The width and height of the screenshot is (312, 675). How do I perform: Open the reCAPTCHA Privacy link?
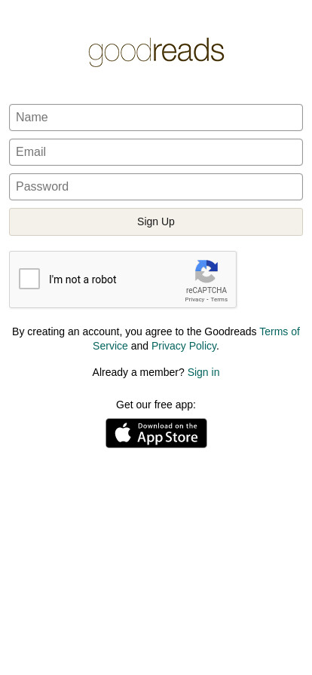(x=194, y=300)
